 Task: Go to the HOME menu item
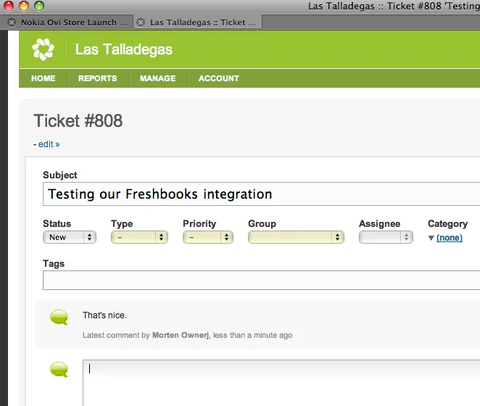point(44,78)
